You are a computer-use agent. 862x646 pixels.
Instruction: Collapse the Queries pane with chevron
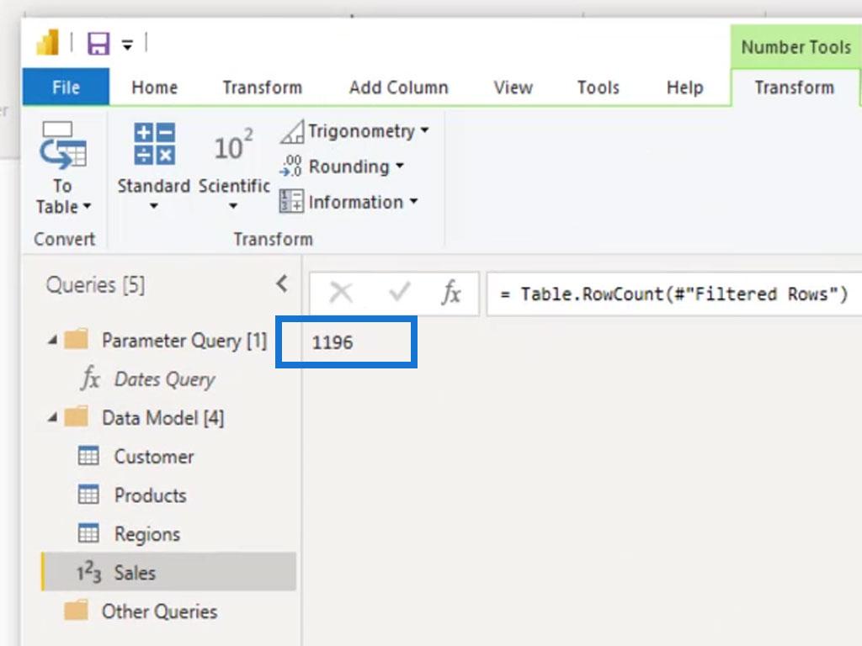point(282,284)
